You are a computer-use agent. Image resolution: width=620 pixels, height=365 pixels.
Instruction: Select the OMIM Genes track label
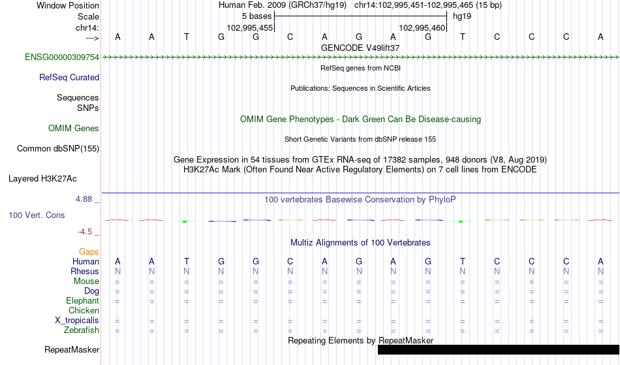(x=73, y=129)
